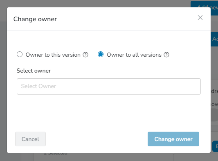This screenshot has width=218, height=161.
Task: Open help icon beside "Owner to all versions"
Action: [x=166, y=55]
